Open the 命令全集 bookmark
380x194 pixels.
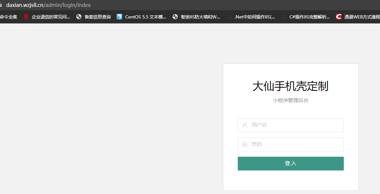(9, 17)
